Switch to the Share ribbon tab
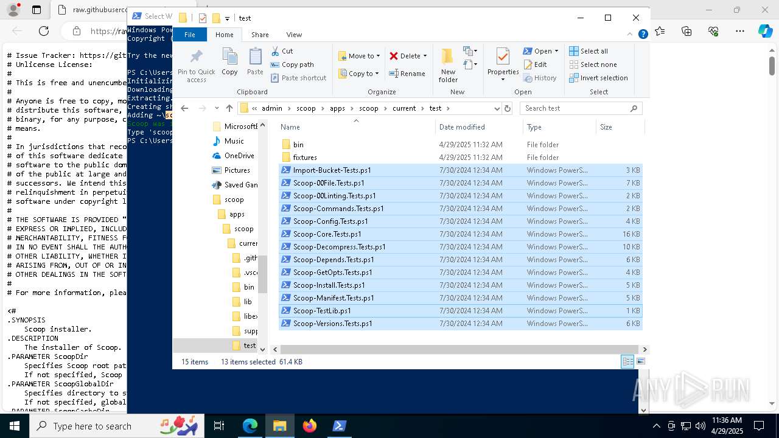 click(260, 35)
